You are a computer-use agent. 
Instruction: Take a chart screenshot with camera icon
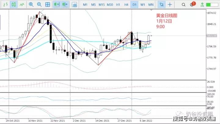click(74, 5)
